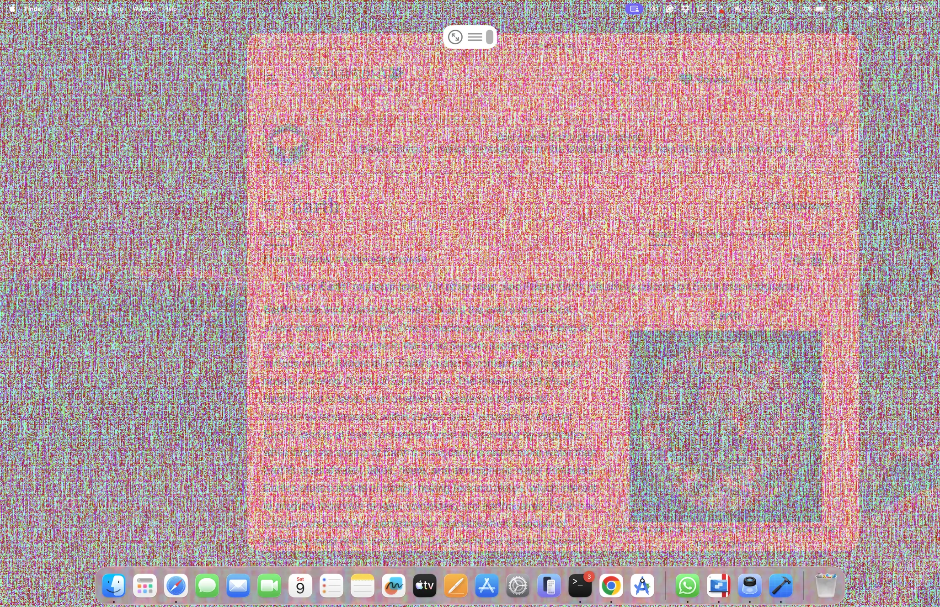
Task: Open Finder from the Dock
Action: [114, 586]
